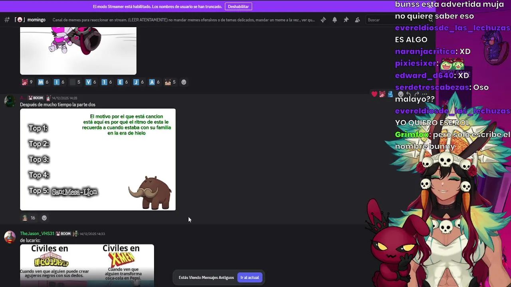Toggle the pink character reaction with 9
511x287 pixels.
pos(27,82)
